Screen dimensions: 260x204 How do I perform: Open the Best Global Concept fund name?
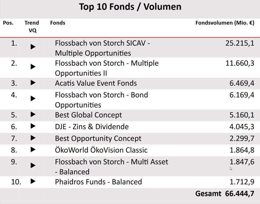(89, 115)
